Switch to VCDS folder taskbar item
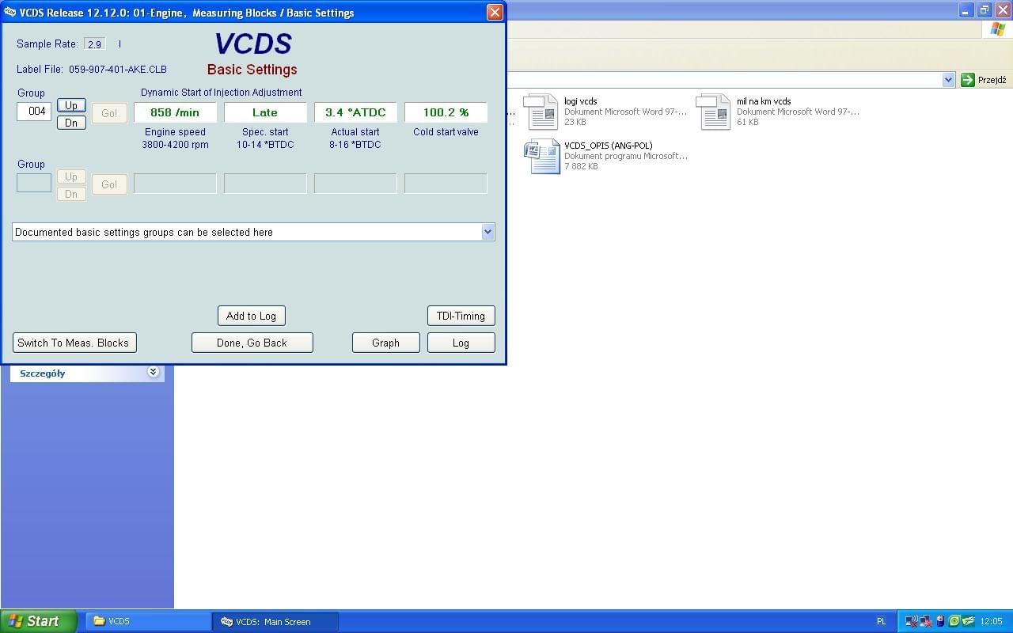1013x633 pixels. 148,621
